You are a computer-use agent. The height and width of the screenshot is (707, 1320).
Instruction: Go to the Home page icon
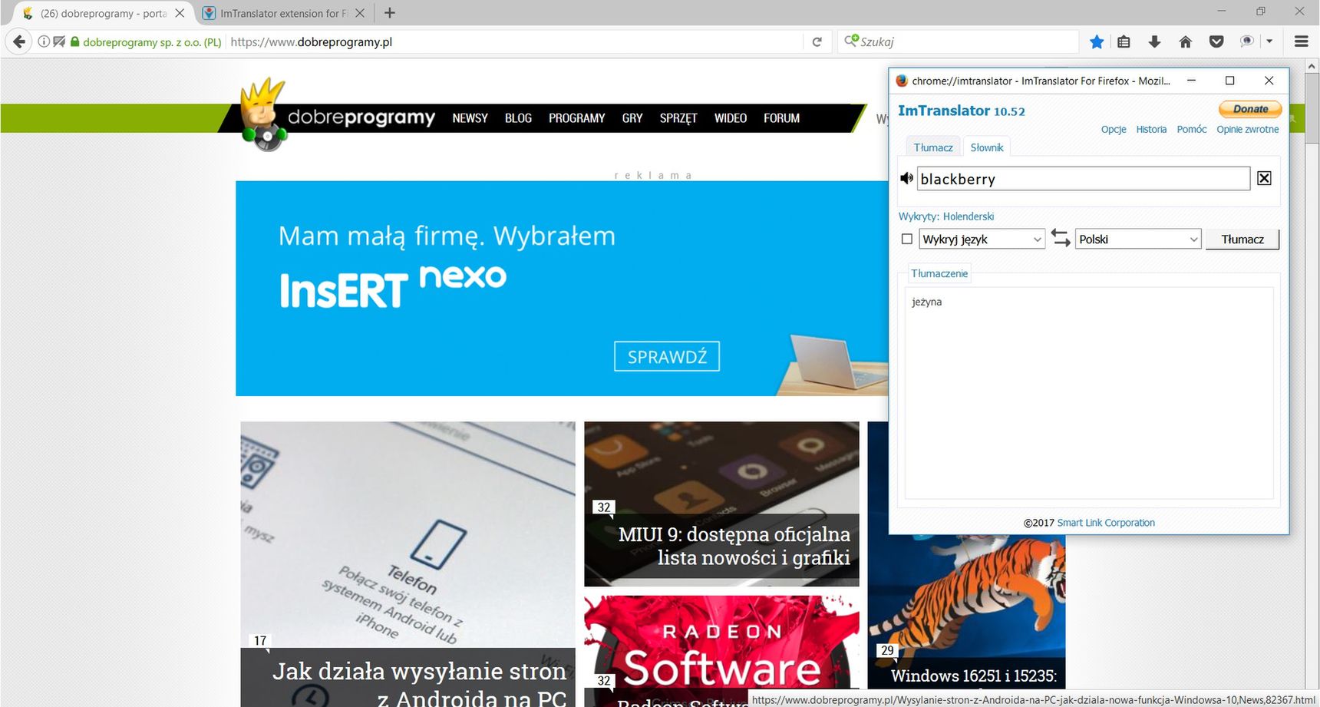1185,41
